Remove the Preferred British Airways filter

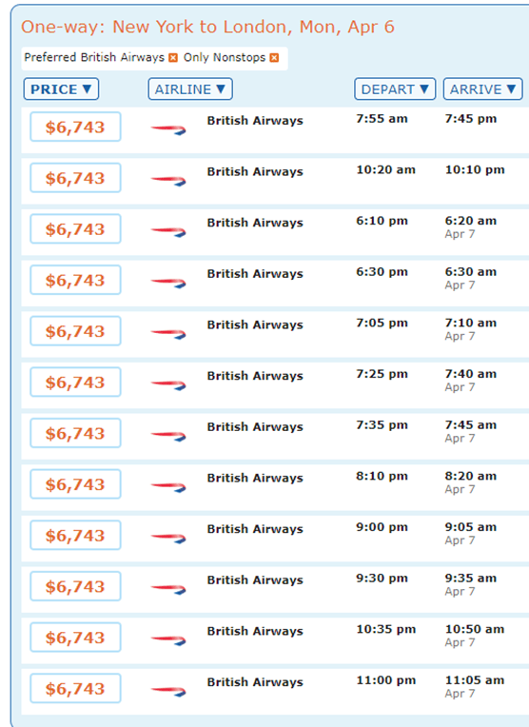pos(173,58)
